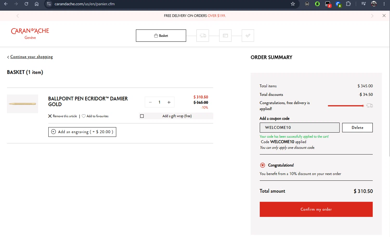390x237 pixels.
Task: Open the browser three-dot menu
Action: [x=384, y=4]
